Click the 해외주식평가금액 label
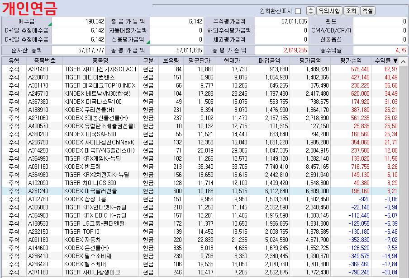The width and height of the screenshot is (409, 278). click(229, 30)
